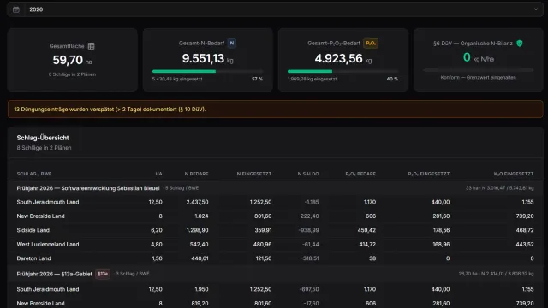Open the 2026 year dropdown
548x308 pixels.
pos(275,9)
